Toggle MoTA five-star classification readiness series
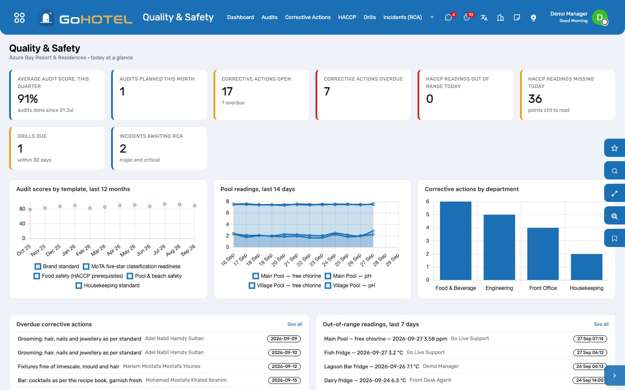The height and width of the screenshot is (390, 625). [x=132, y=266]
